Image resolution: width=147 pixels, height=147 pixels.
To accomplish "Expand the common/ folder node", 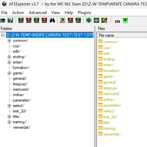I will coord(9,40).
